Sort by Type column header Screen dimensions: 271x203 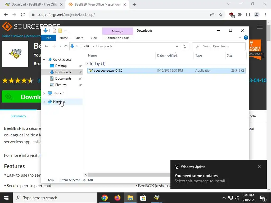click(198, 56)
